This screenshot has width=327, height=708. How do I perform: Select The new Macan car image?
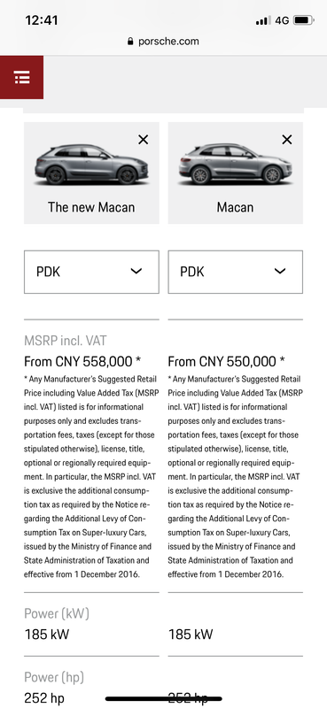[92, 165]
